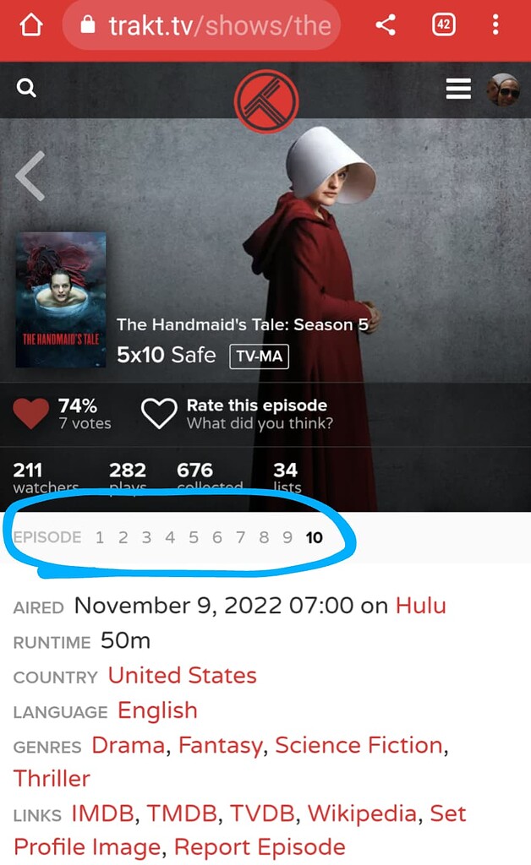Image resolution: width=531 pixels, height=865 pixels.
Task: Open your profile avatar in the top bar
Action: click(x=505, y=89)
